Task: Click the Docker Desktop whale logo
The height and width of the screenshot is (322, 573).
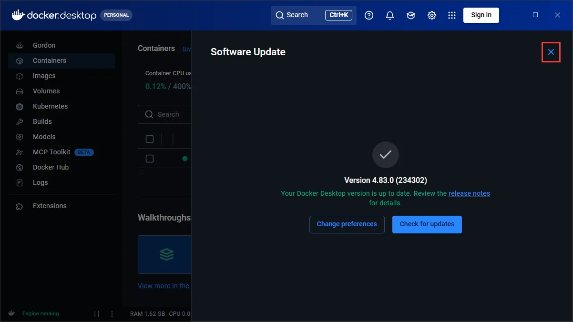Action: point(18,15)
